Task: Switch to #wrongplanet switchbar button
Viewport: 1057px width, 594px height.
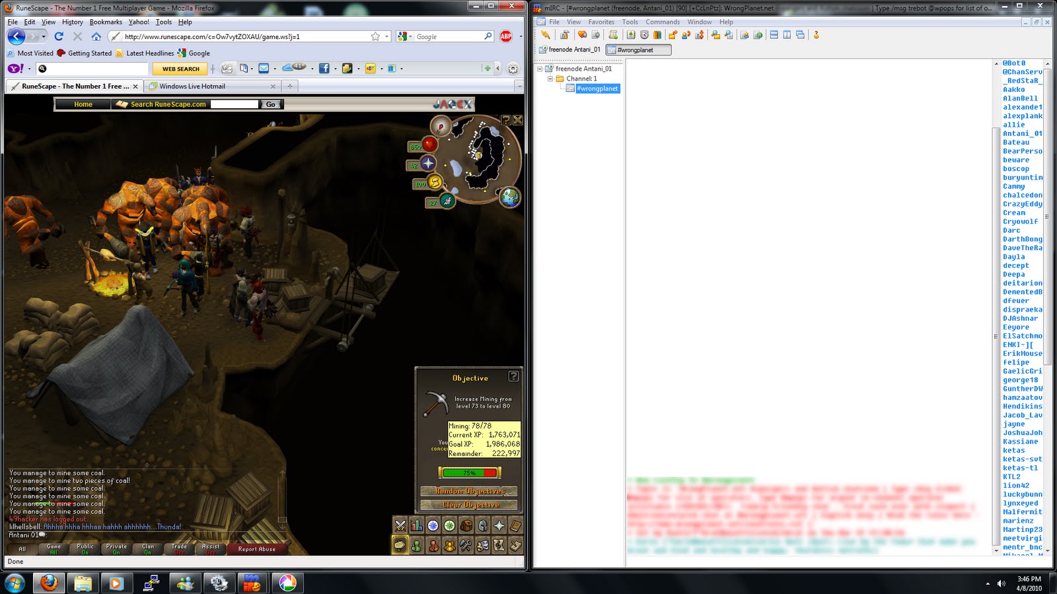Action: point(638,49)
